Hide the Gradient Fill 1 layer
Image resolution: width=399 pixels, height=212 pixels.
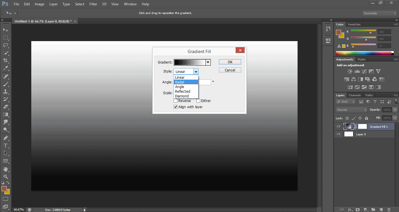[338, 127]
